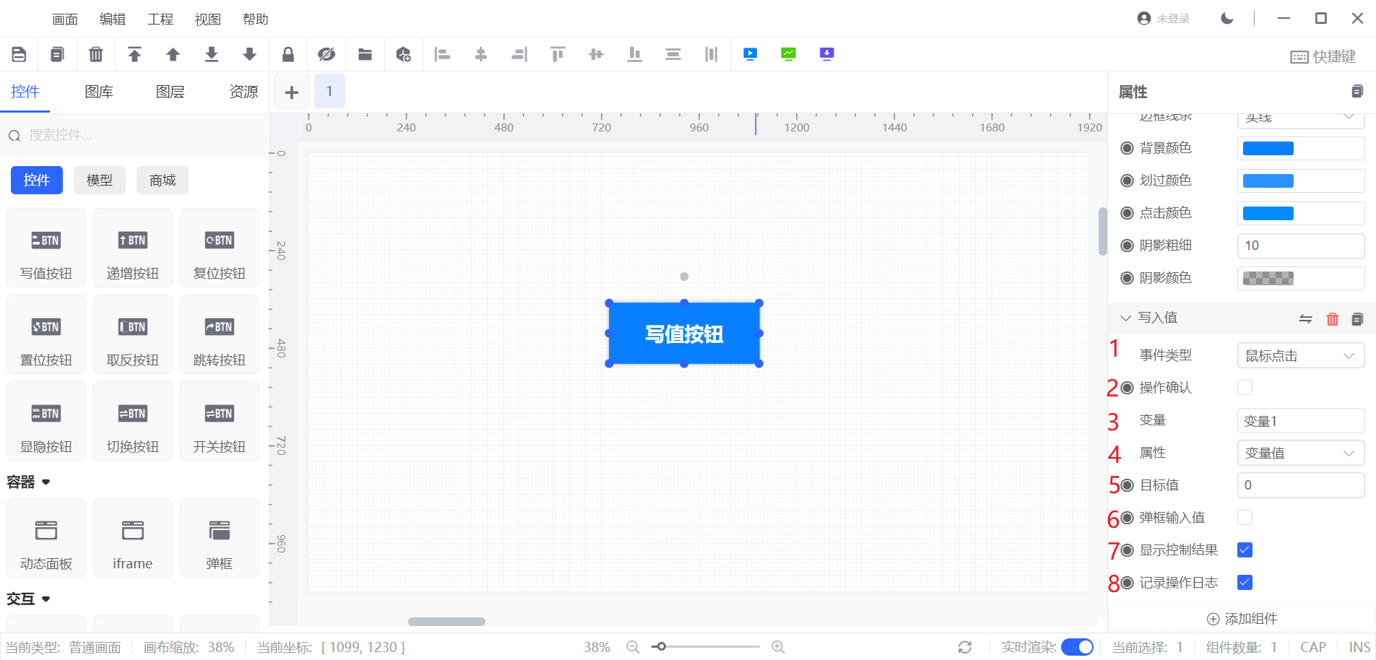
Task: Collapse the 写入值 section
Action: point(1125,318)
